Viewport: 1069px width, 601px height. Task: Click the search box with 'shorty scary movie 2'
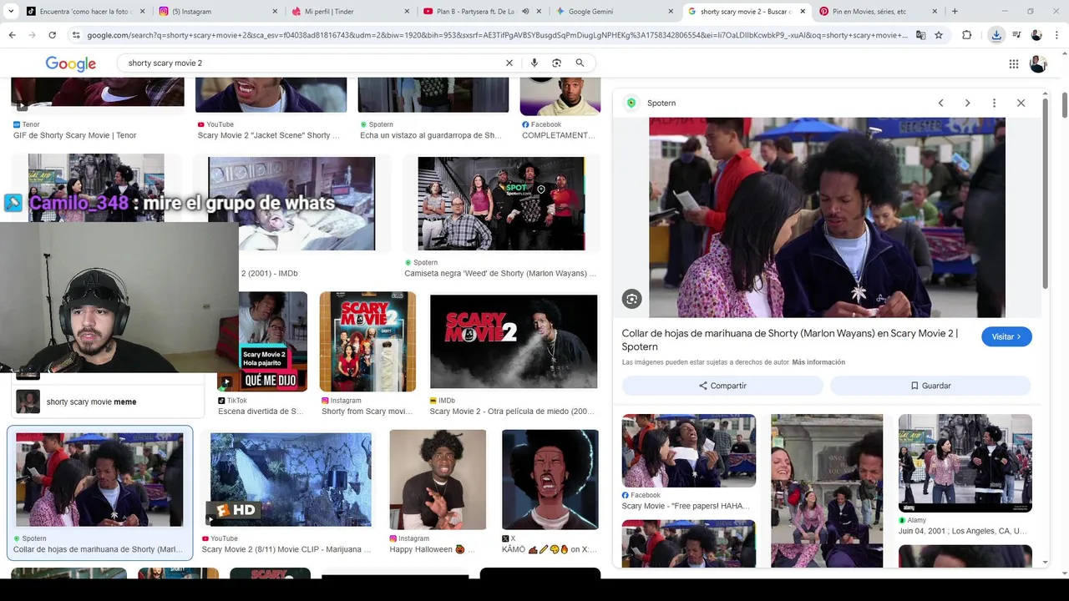tap(313, 63)
